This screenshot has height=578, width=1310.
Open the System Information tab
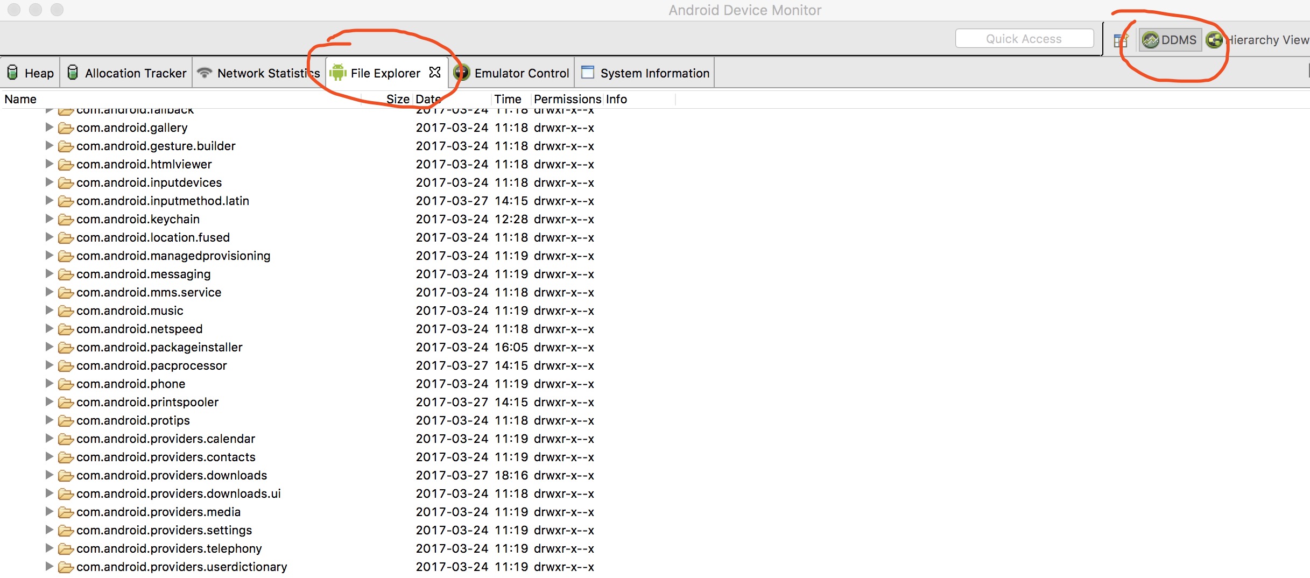(645, 73)
